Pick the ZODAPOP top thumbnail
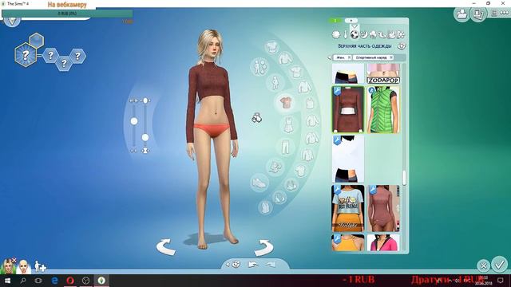The width and height of the screenshot is (511, 287). (383, 74)
